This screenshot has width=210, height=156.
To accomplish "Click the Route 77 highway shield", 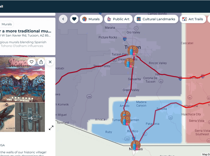I will coord(136,28).
